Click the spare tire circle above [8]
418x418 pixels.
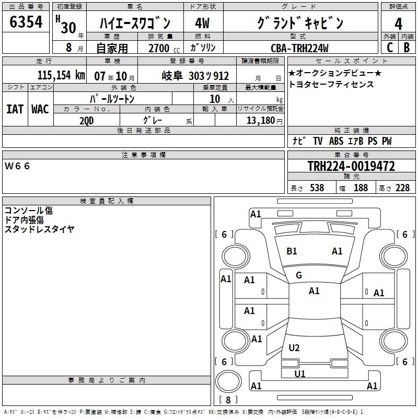click(228, 381)
